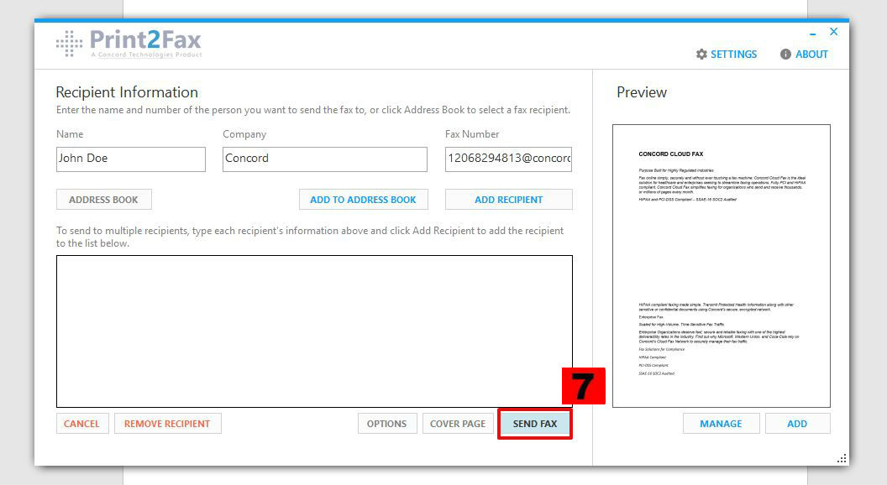The image size is (887, 485).
Task: Cancel the fax dialog
Action: pyautogui.click(x=81, y=424)
